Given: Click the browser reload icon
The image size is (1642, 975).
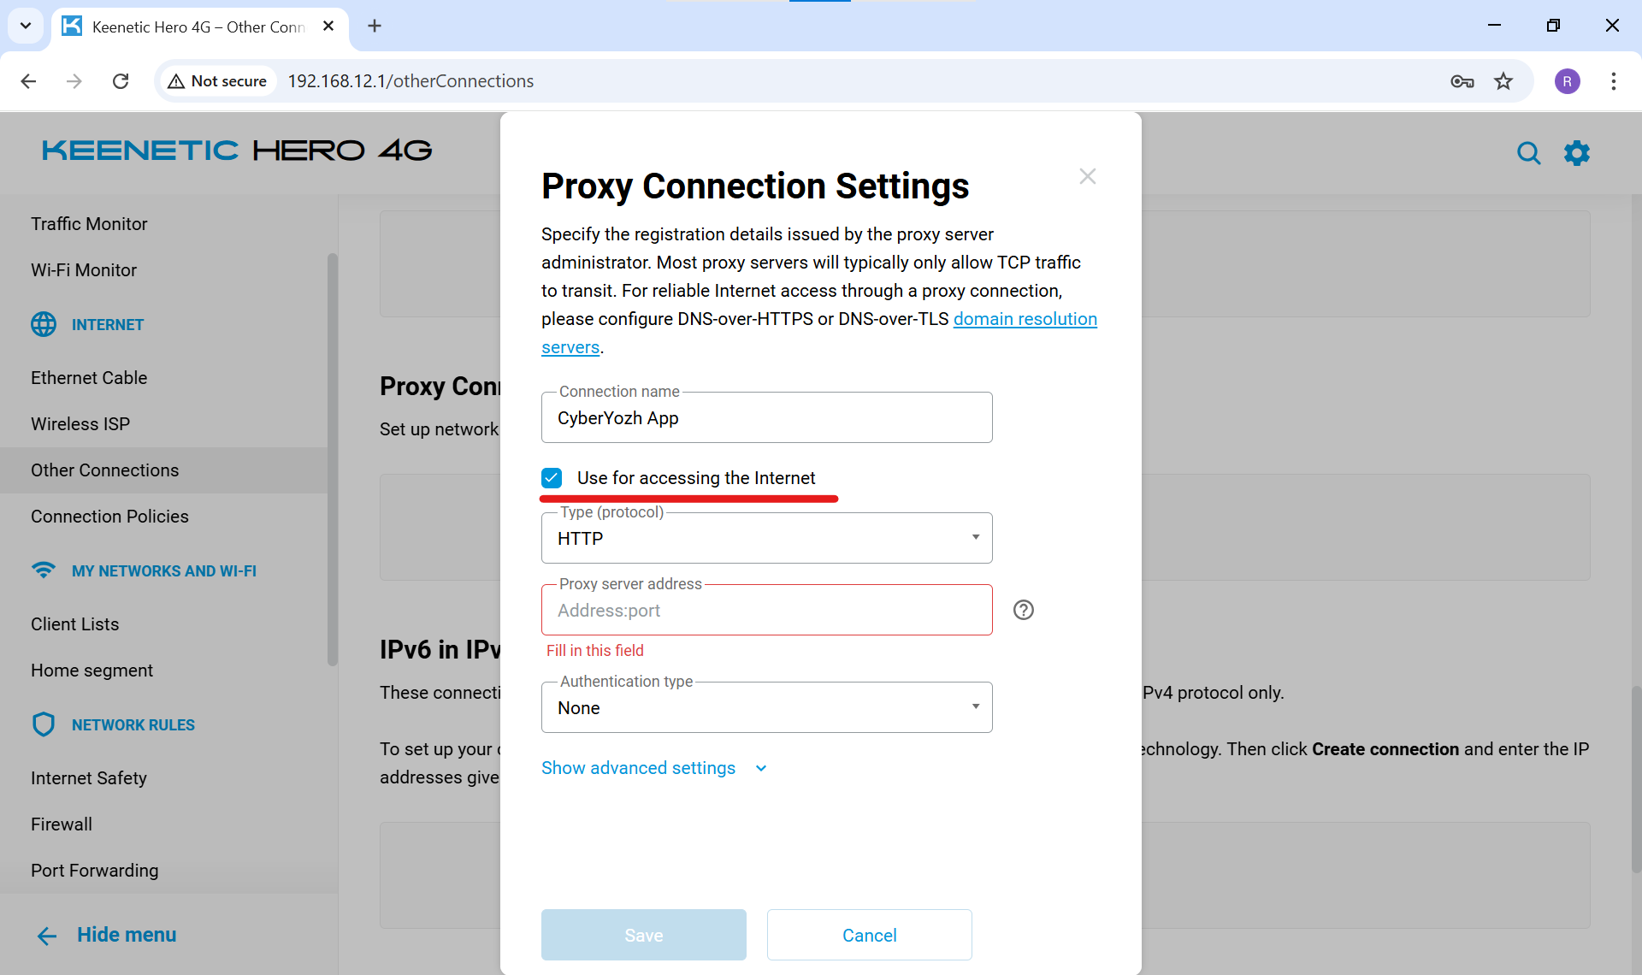Looking at the screenshot, I should coord(121,81).
